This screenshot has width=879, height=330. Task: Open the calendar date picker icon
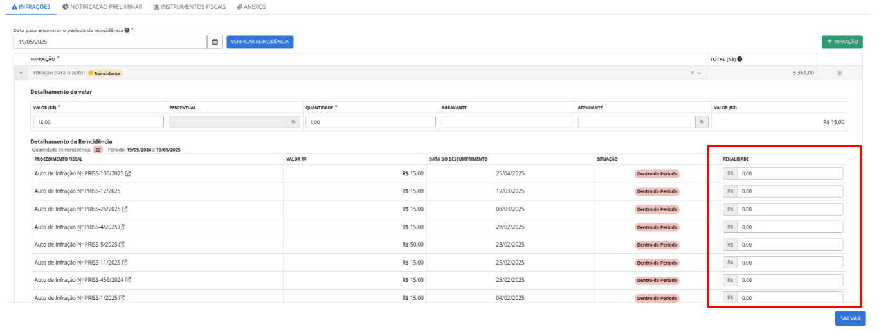pyautogui.click(x=215, y=42)
